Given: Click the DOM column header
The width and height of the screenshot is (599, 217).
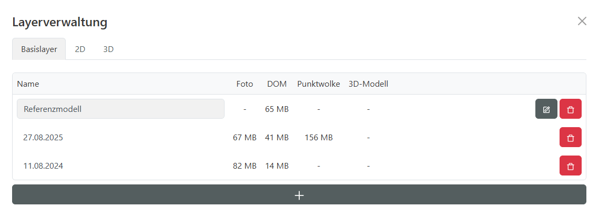Looking at the screenshot, I should click(277, 84).
